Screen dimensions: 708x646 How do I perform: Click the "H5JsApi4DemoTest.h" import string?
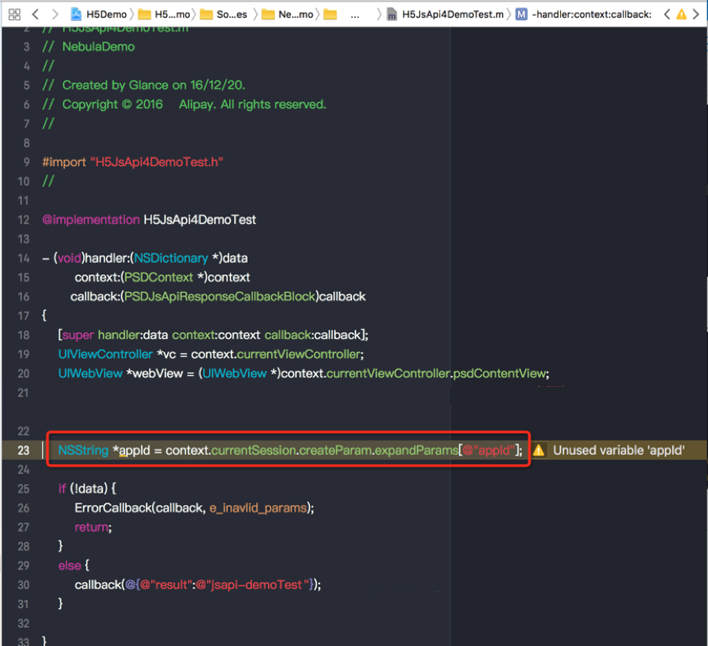[x=156, y=162]
